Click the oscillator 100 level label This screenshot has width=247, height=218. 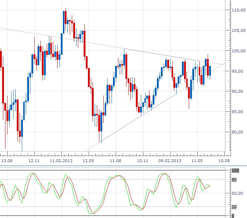(235, 170)
